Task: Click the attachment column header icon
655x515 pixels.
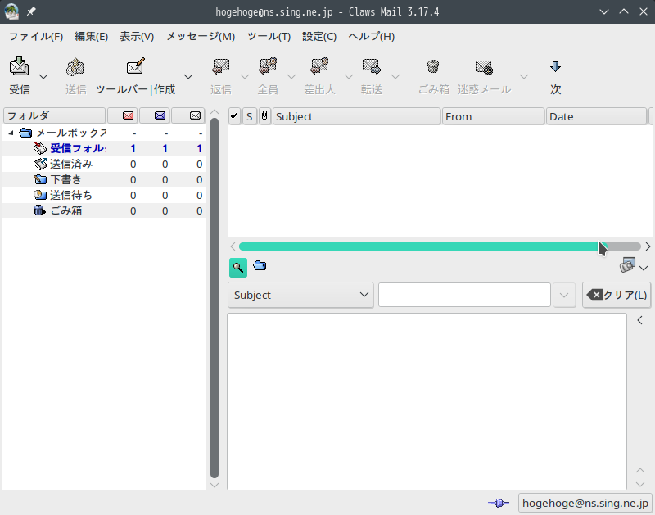Action: [264, 115]
